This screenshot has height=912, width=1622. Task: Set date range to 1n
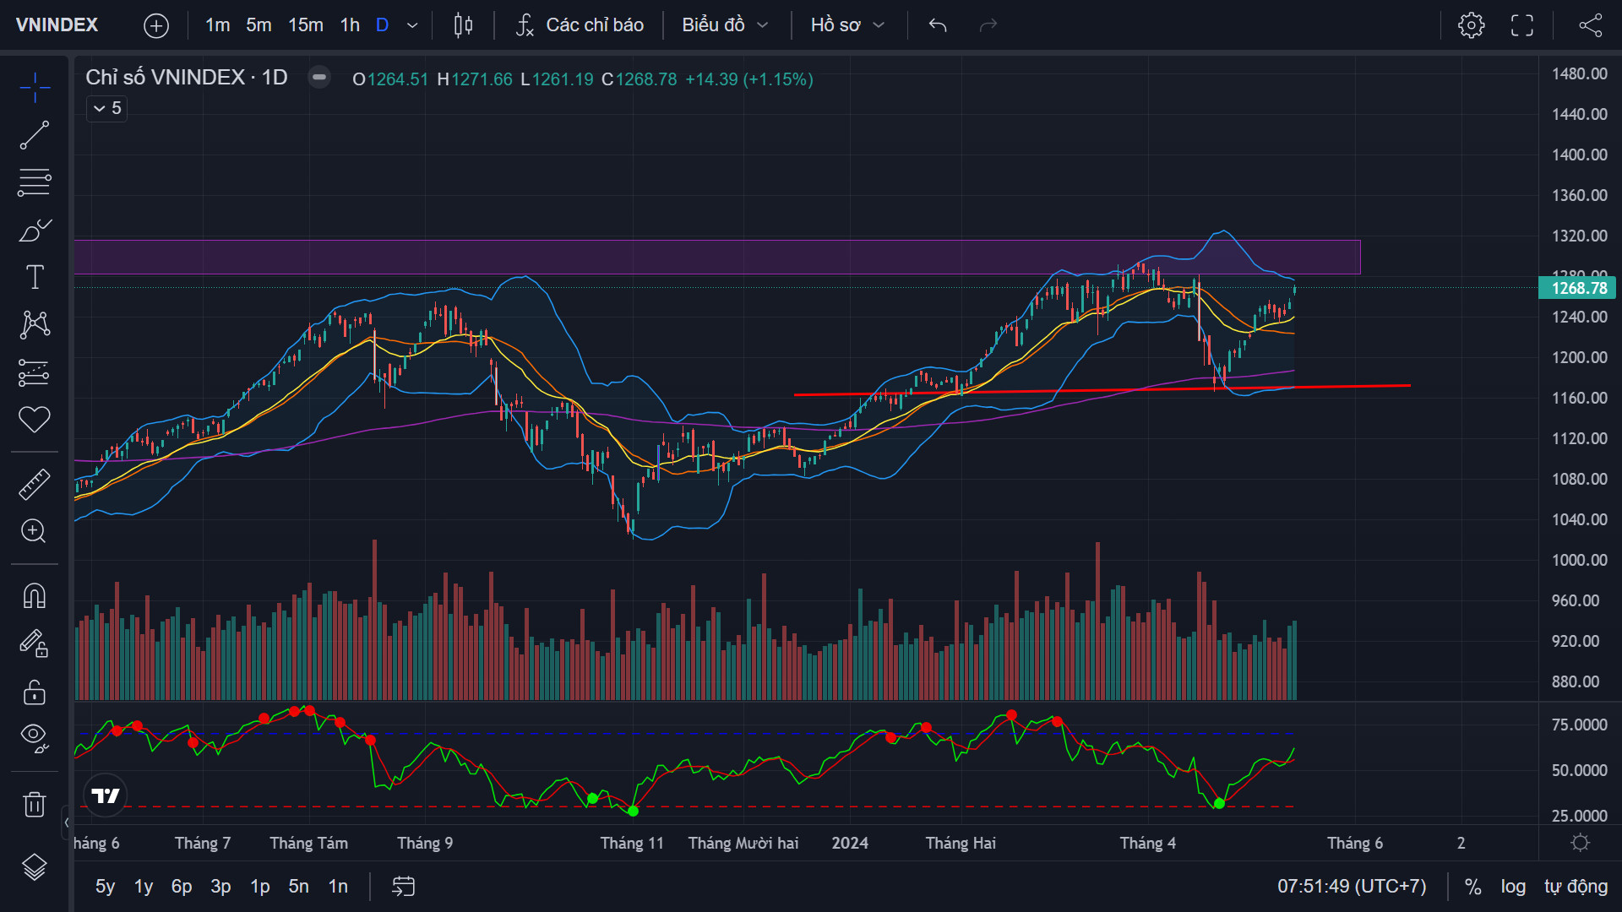[338, 887]
